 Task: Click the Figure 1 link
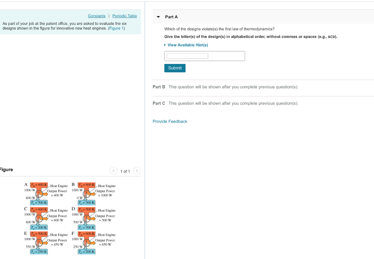117,28
